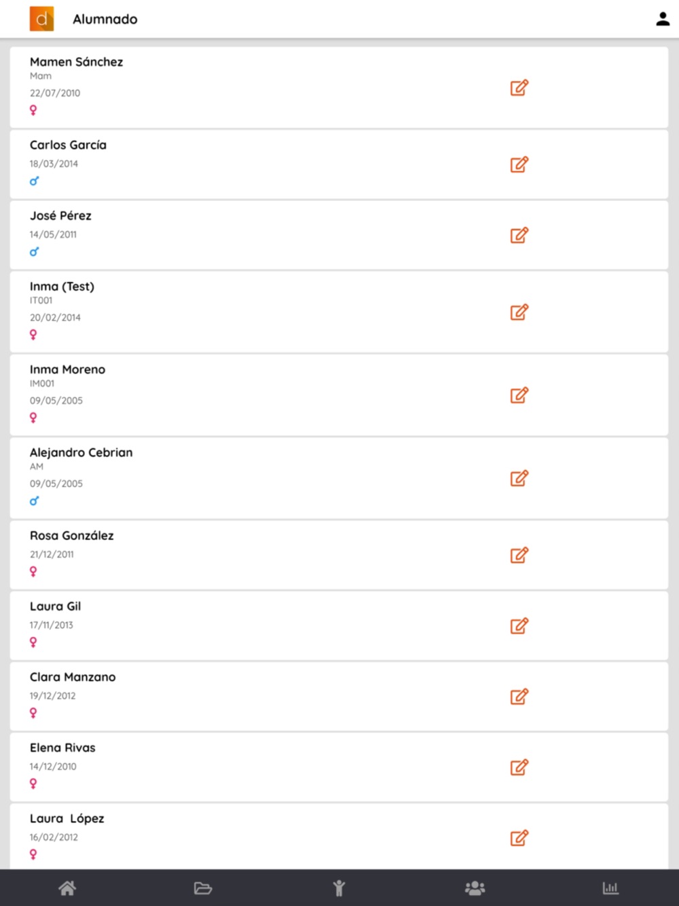Image resolution: width=679 pixels, height=906 pixels.
Task: Edit Laura Gil's record
Action: click(x=519, y=626)
